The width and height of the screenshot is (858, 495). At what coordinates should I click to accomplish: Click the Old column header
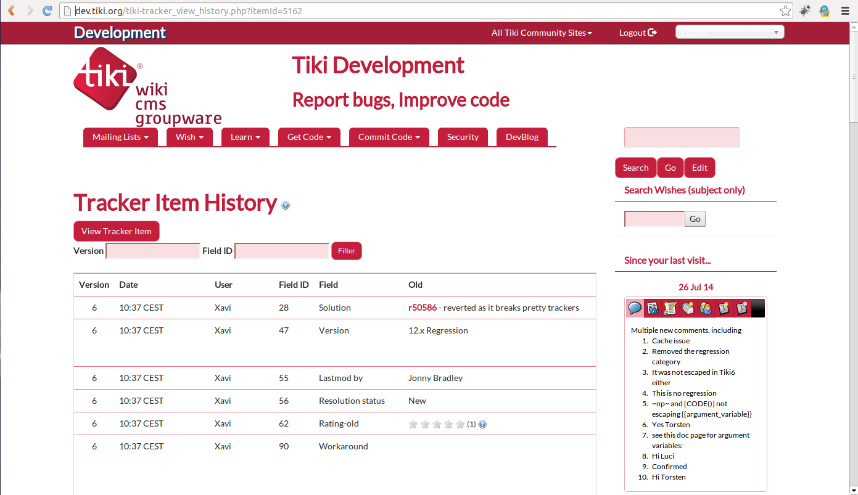(415, 285)
